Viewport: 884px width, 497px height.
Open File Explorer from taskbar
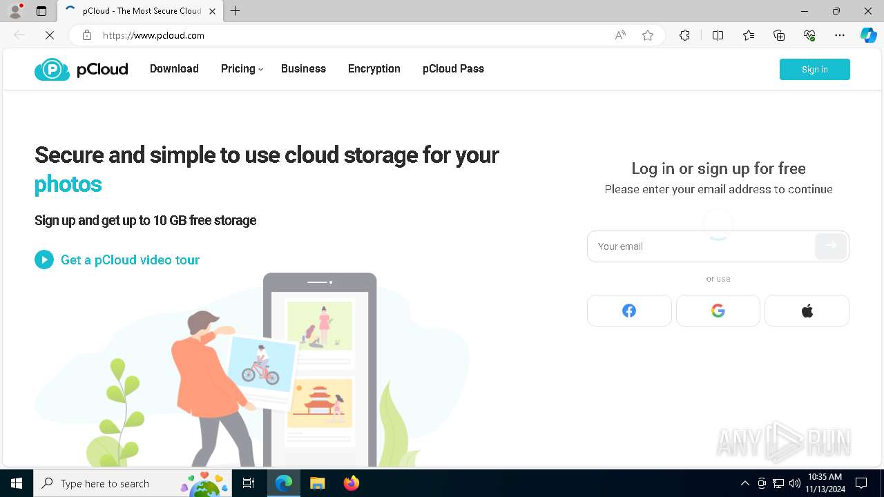coord(317,483)
